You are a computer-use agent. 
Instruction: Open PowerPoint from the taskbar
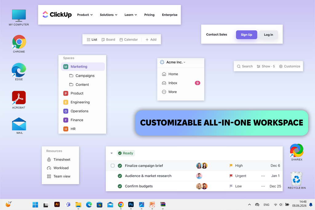click(152, 204)
